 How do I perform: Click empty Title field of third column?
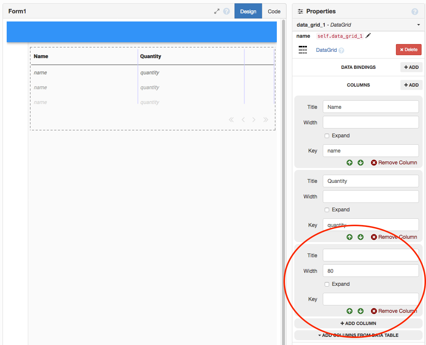click(x=371, y=255)
